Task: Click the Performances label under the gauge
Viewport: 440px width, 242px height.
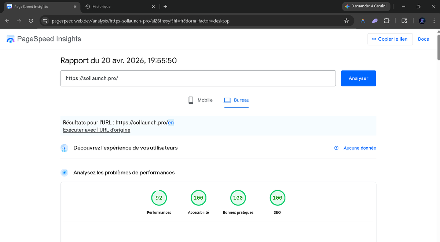Action: pos(159,212)
